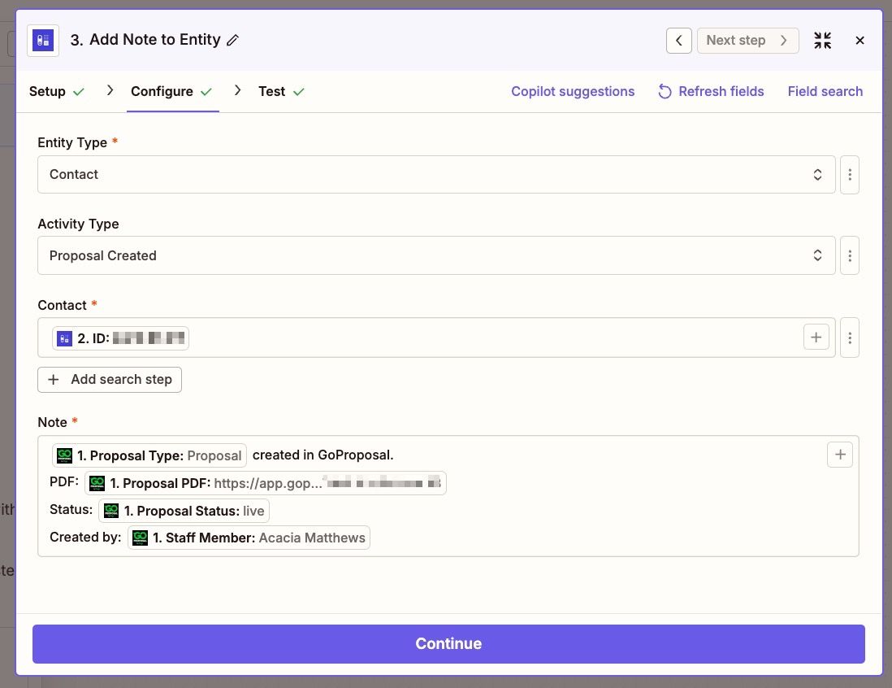Click Refresh fields
The image size is (892, 688).
(711, 92)
